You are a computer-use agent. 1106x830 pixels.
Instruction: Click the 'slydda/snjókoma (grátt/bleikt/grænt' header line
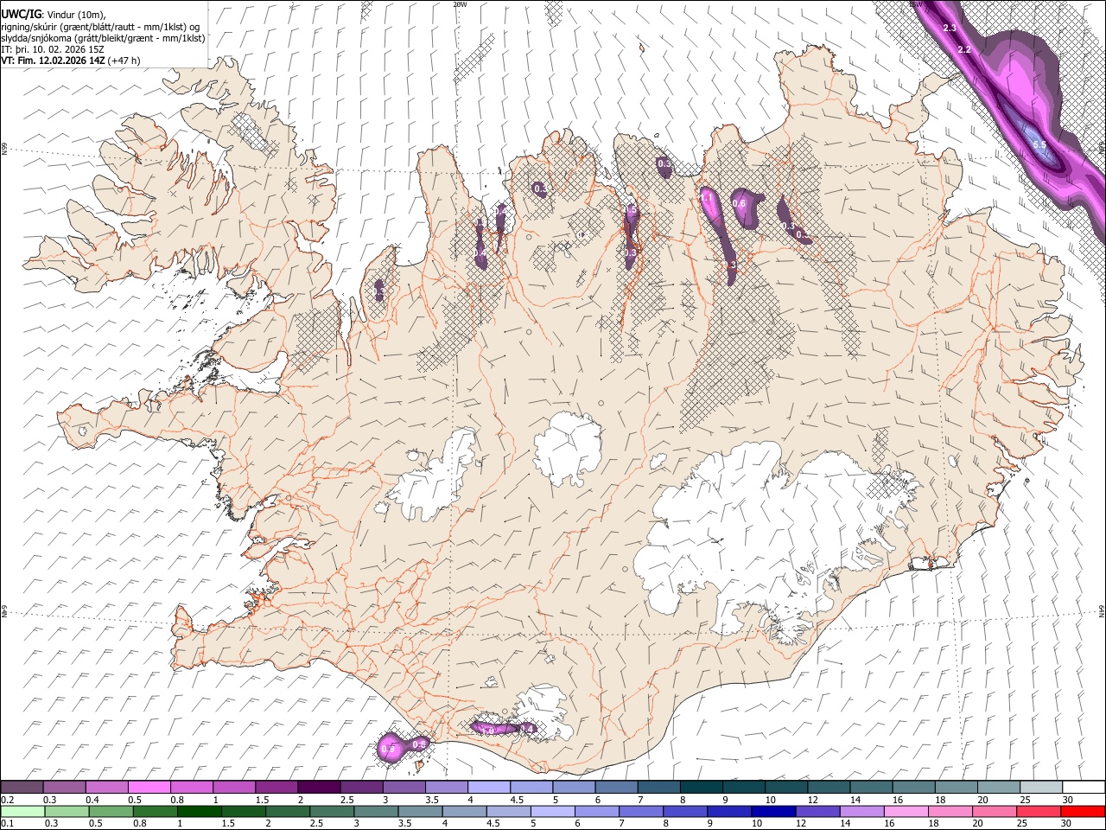coord(103,38)
